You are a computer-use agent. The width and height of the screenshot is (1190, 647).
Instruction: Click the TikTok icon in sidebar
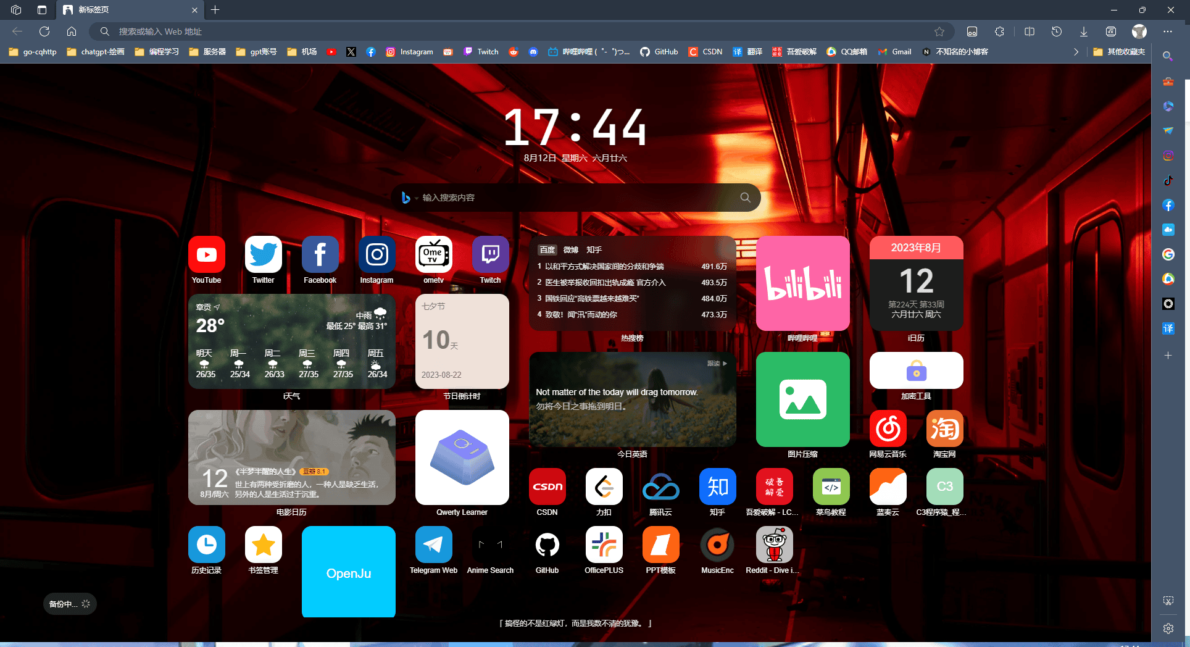pyautogui.click(x=1168, y=180)
